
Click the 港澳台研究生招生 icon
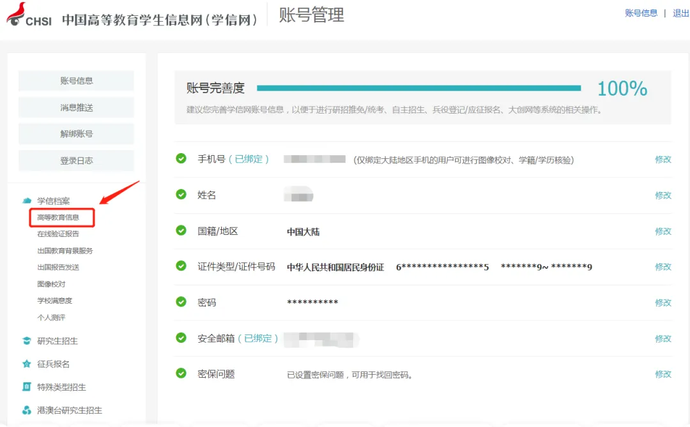click(x=26, y=410)
